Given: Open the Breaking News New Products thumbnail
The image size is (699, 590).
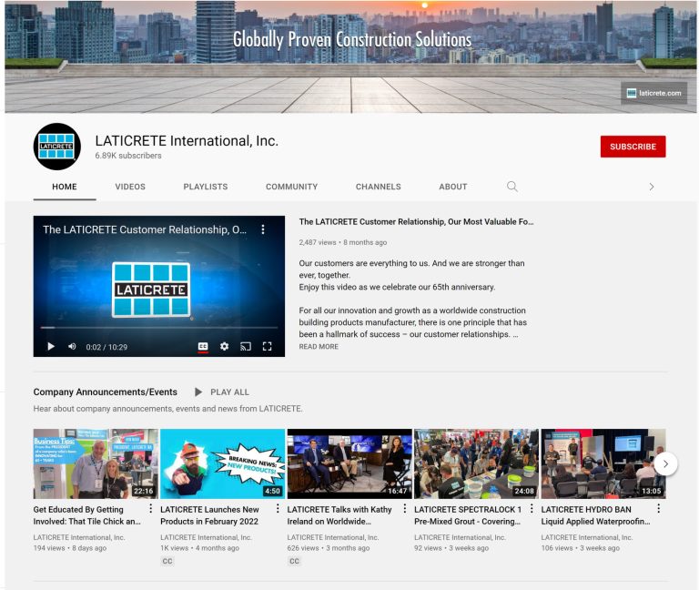Looking at the screenshot, I should point(222,463).
